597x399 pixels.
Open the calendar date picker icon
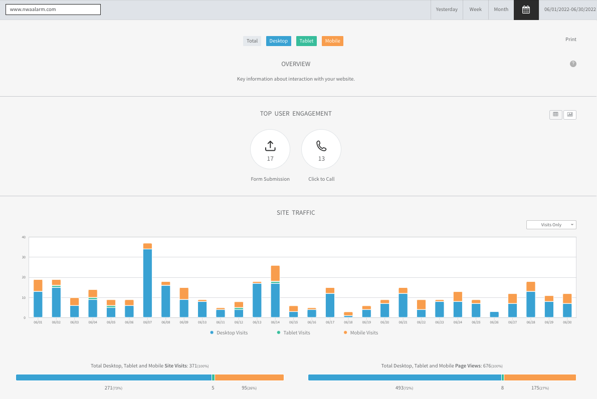(x=526, y=10)
